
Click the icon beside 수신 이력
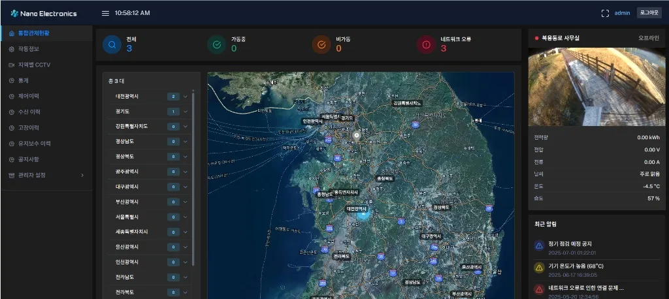[12, 112]
